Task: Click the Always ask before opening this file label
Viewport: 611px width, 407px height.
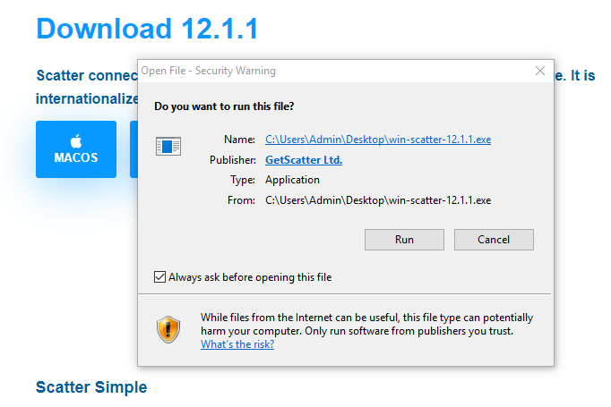Action: pyautogui.click(x=250, y=277)
